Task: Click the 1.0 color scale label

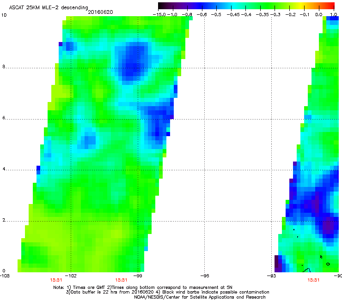Action: click(x=334, y=15)
